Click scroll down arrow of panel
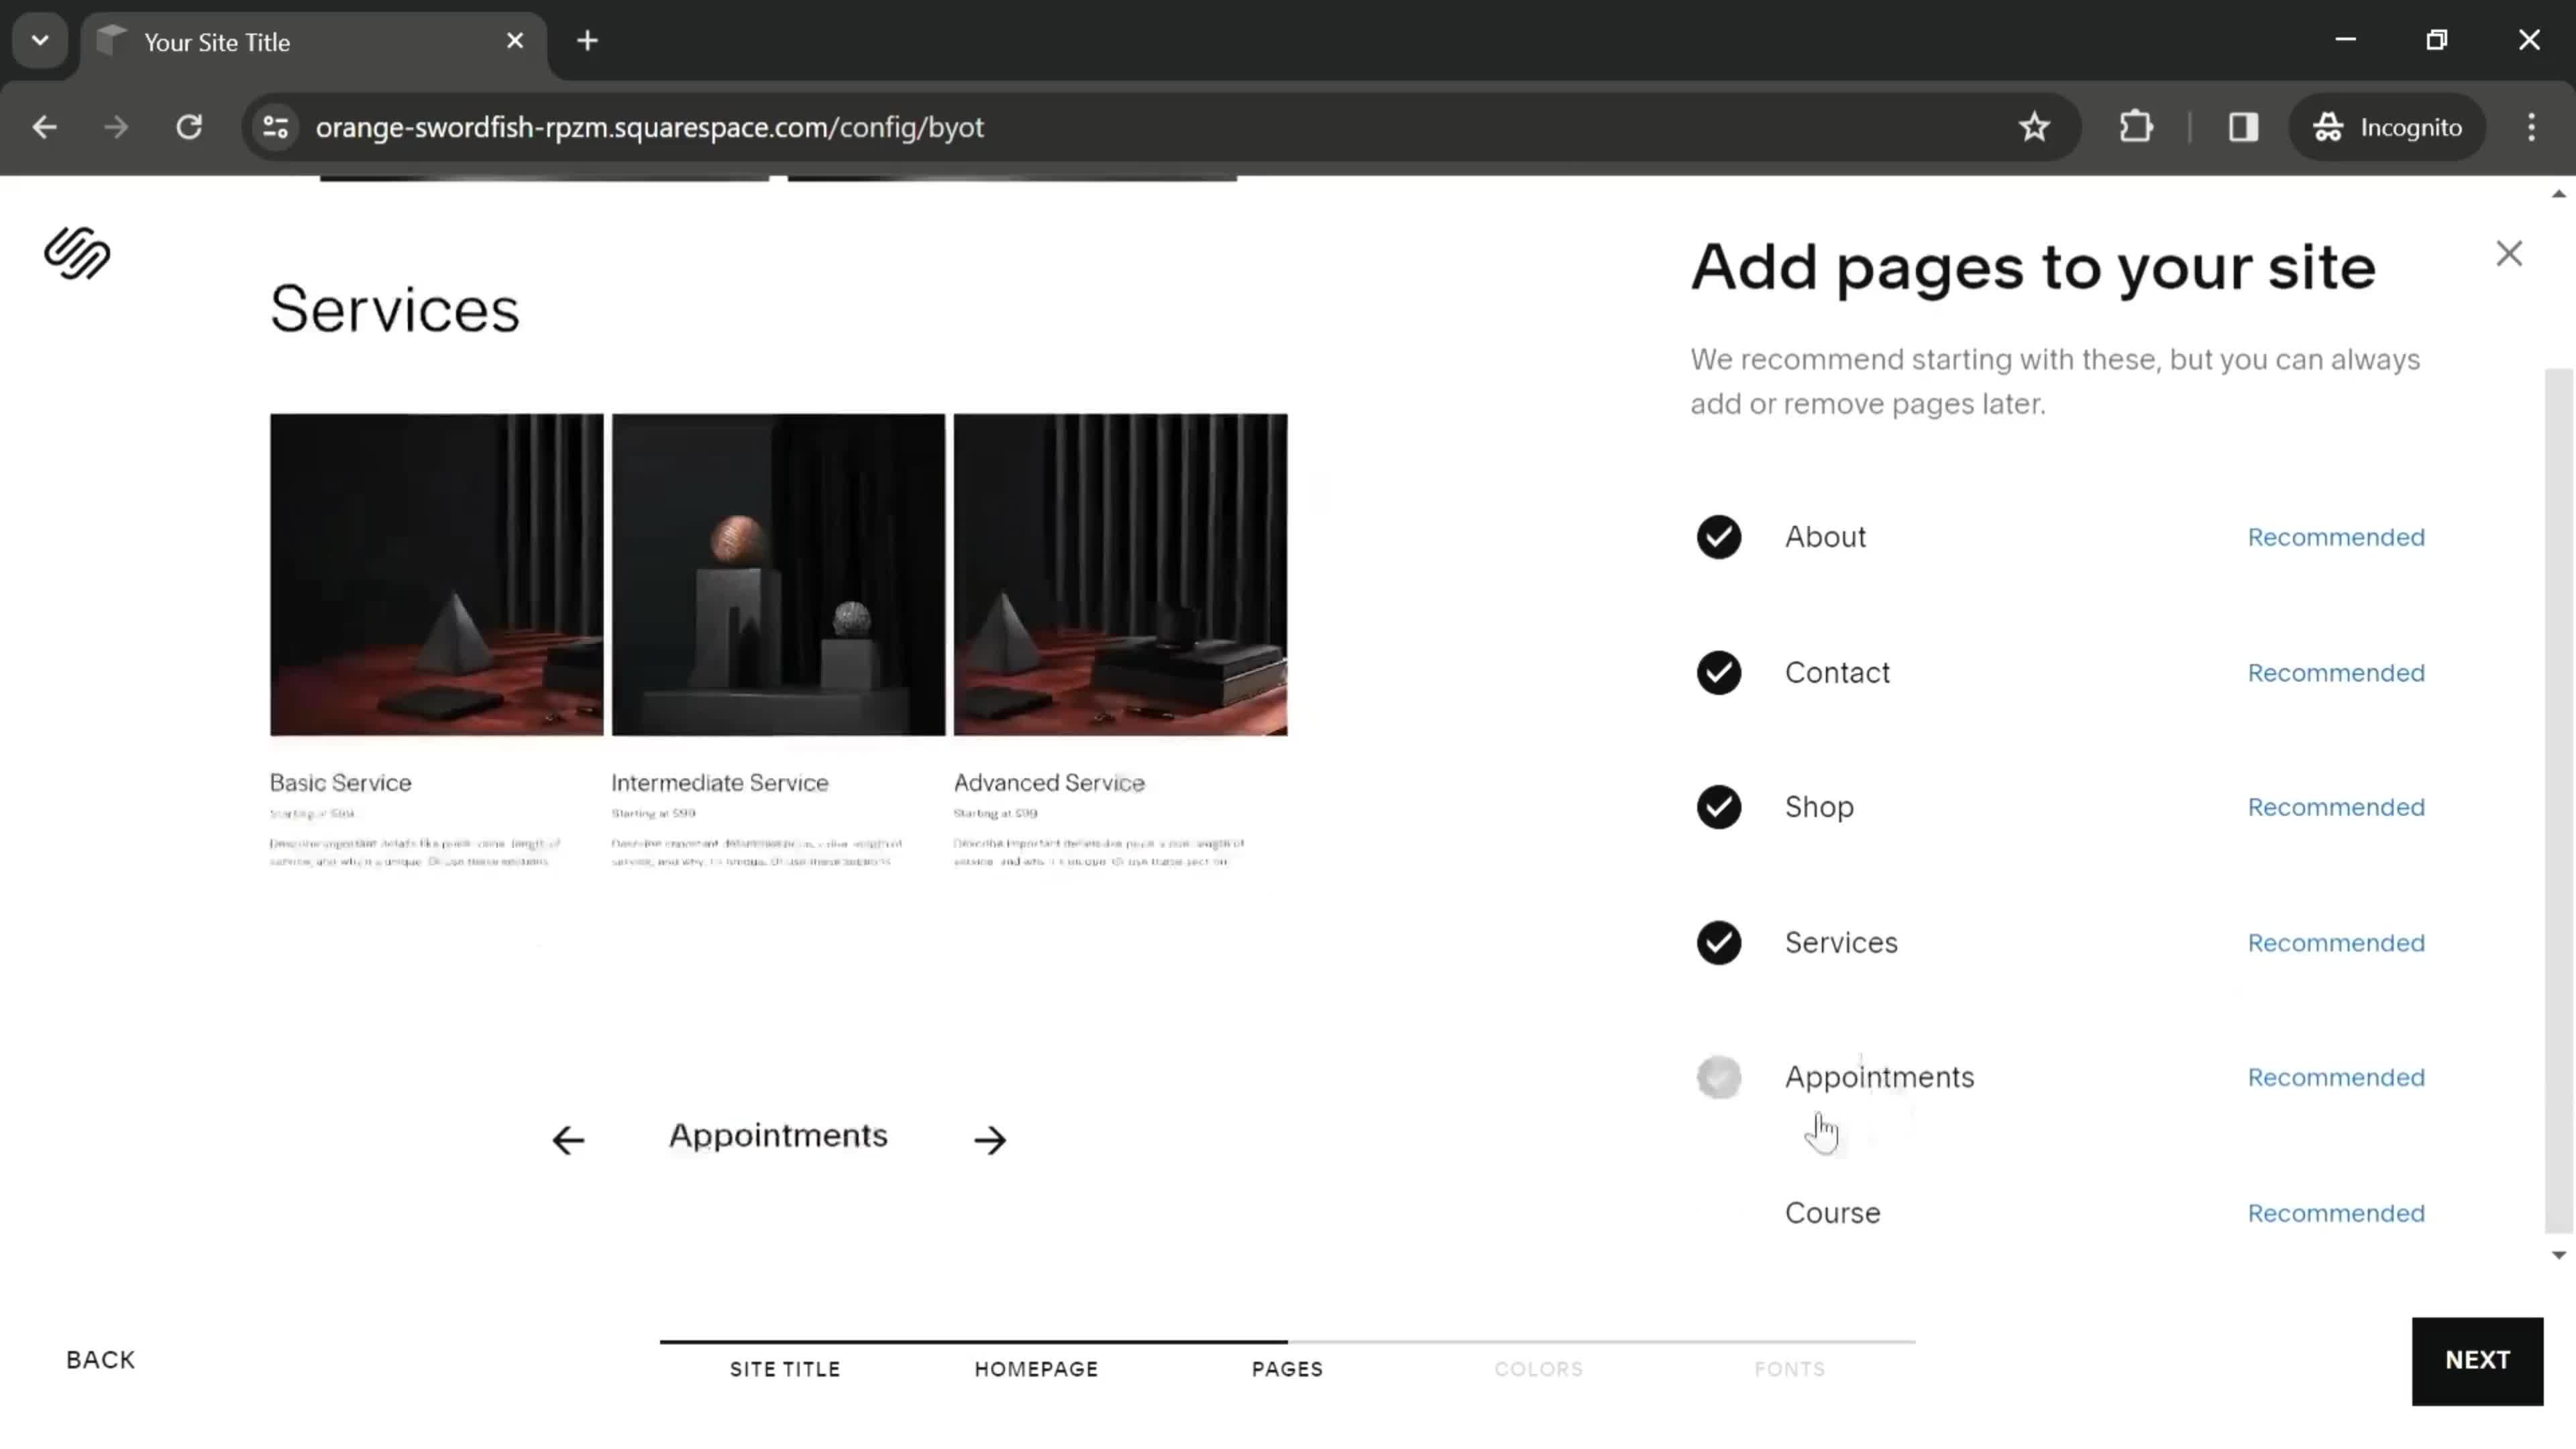Screen dimensions: 2576x1449 tap(2559, 1255)
